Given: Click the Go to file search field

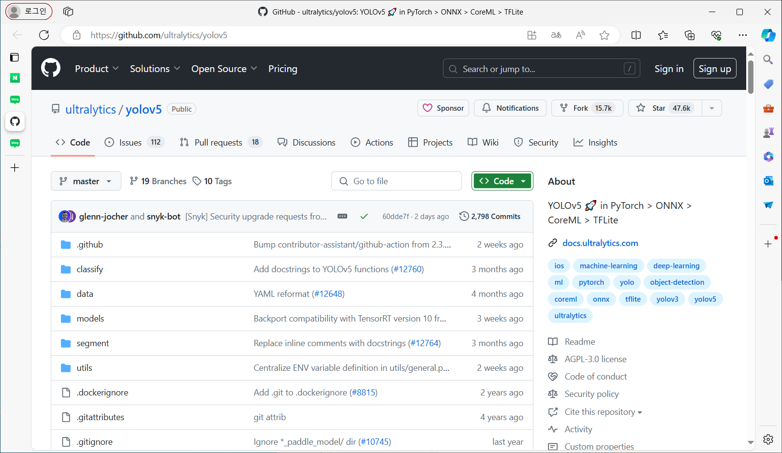Looking at the screenshot, I should pyautogui.click(x=397, y=181).
